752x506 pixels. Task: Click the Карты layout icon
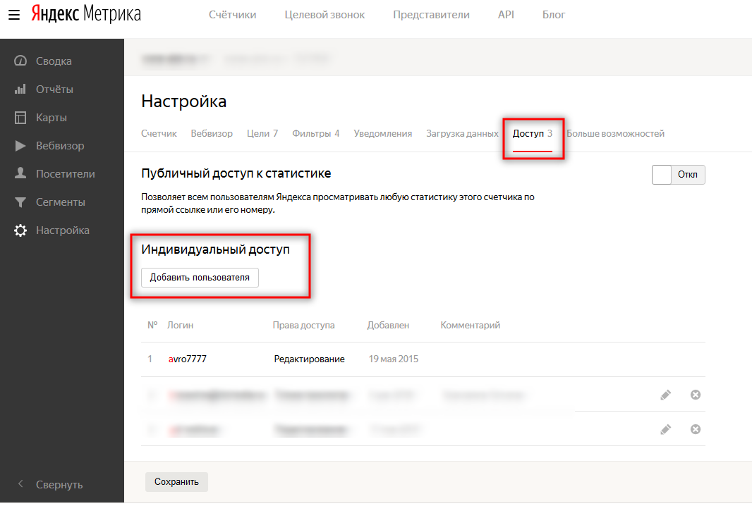pos(20,118)
